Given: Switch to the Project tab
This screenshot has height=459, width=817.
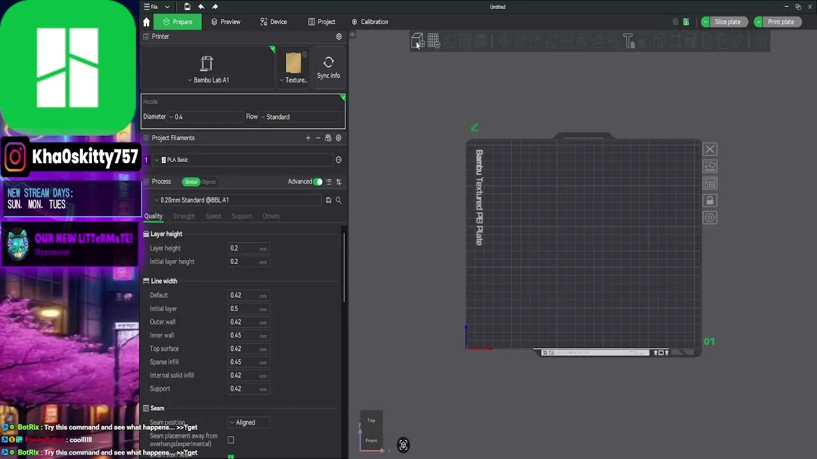Looking at the screenshot, I should pos(322,22).
